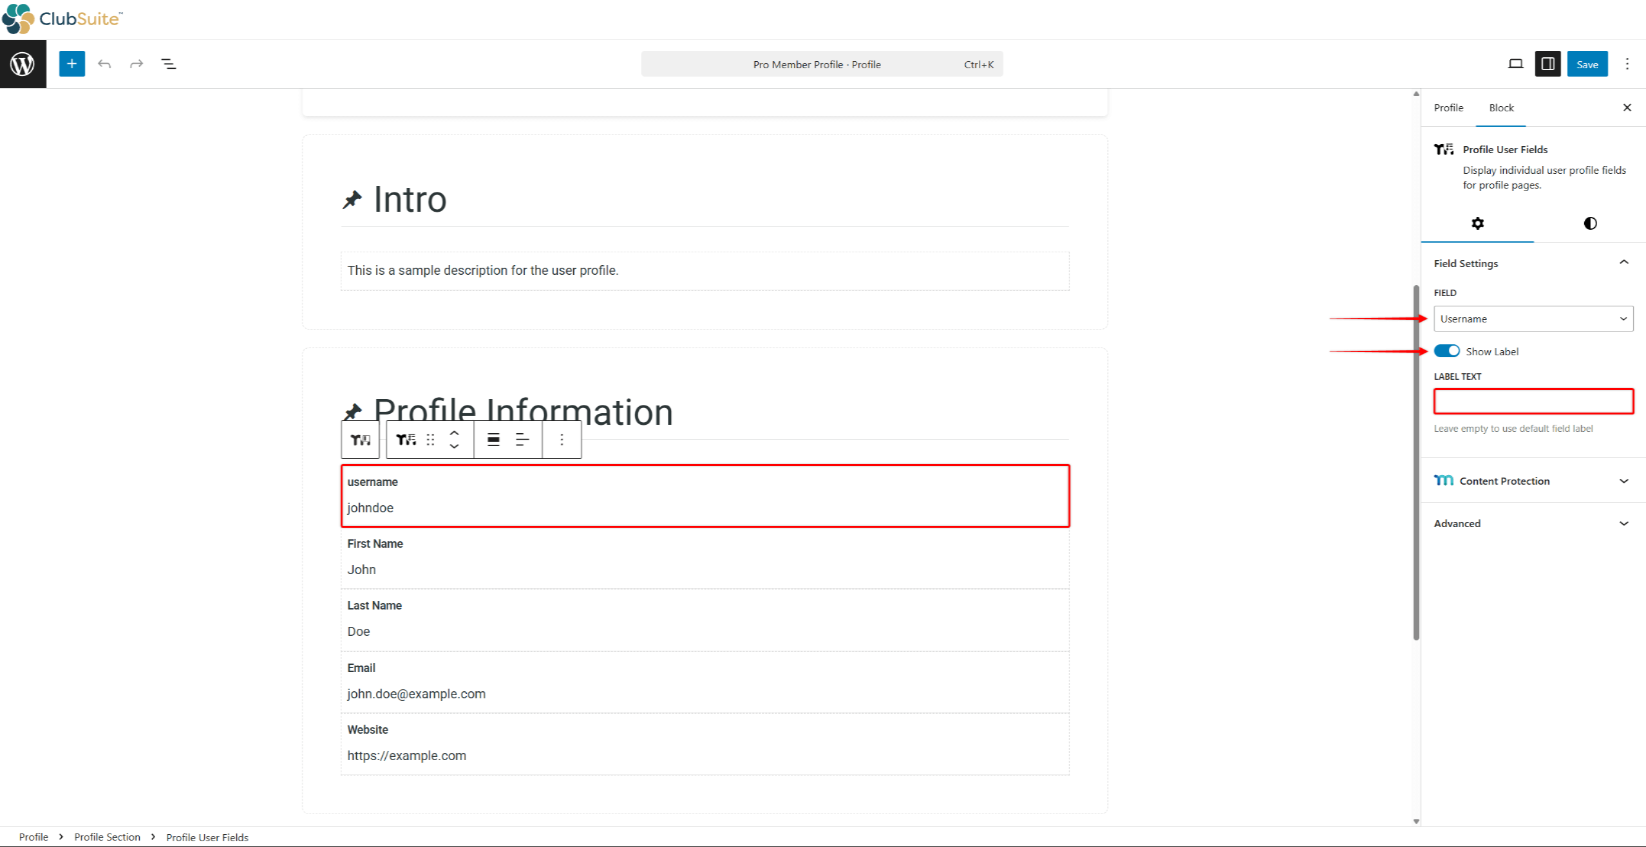Click the redo arrow icon
Image resolution: width=1646 pixels, height=847 pixels.
click(x=136, y=64)
